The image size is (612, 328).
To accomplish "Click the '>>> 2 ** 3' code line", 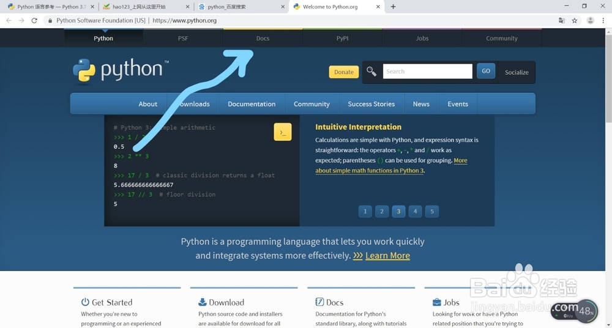I will pos(131,156).
